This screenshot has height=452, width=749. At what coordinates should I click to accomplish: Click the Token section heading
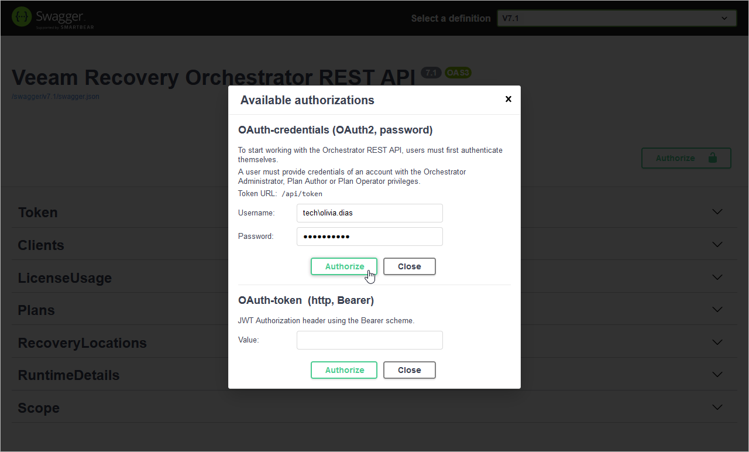38,213
